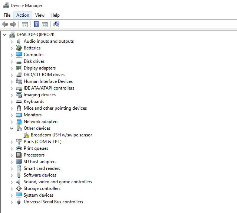Collapse the DESKTOP-QIPRO2K root node

pyautogui.click(x=5, y=35)
